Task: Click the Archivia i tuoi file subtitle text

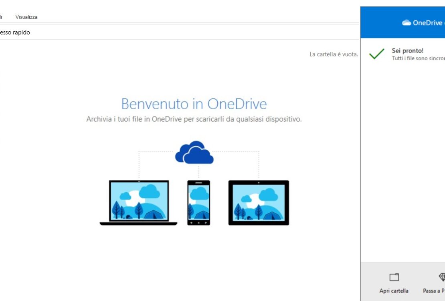Action: pyautogui.click(x=194, y=119)
